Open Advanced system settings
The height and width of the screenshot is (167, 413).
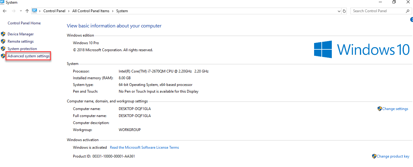point(28,56)
